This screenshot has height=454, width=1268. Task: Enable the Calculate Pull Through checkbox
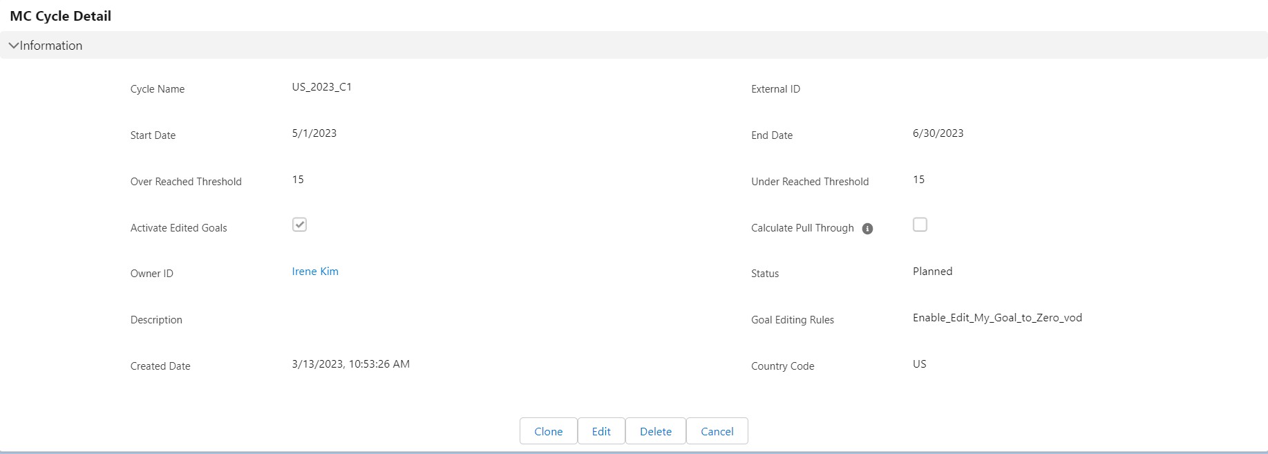click(x=920, y=225)
